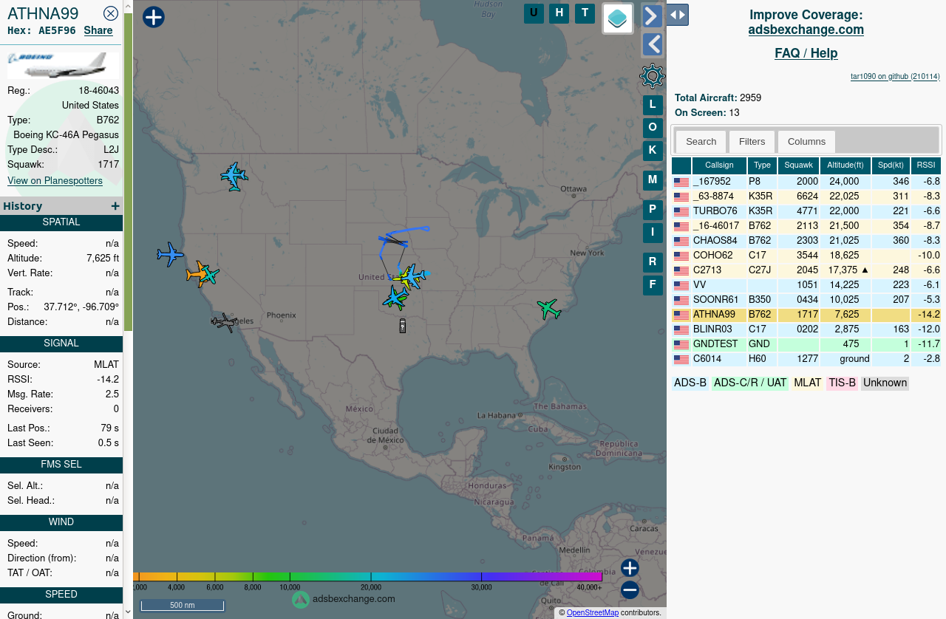Toggle the P map button
This screenshot has height=619, width=946.
click(653, 211)
